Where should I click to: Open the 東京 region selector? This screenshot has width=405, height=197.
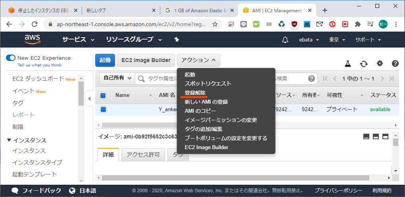337,40
